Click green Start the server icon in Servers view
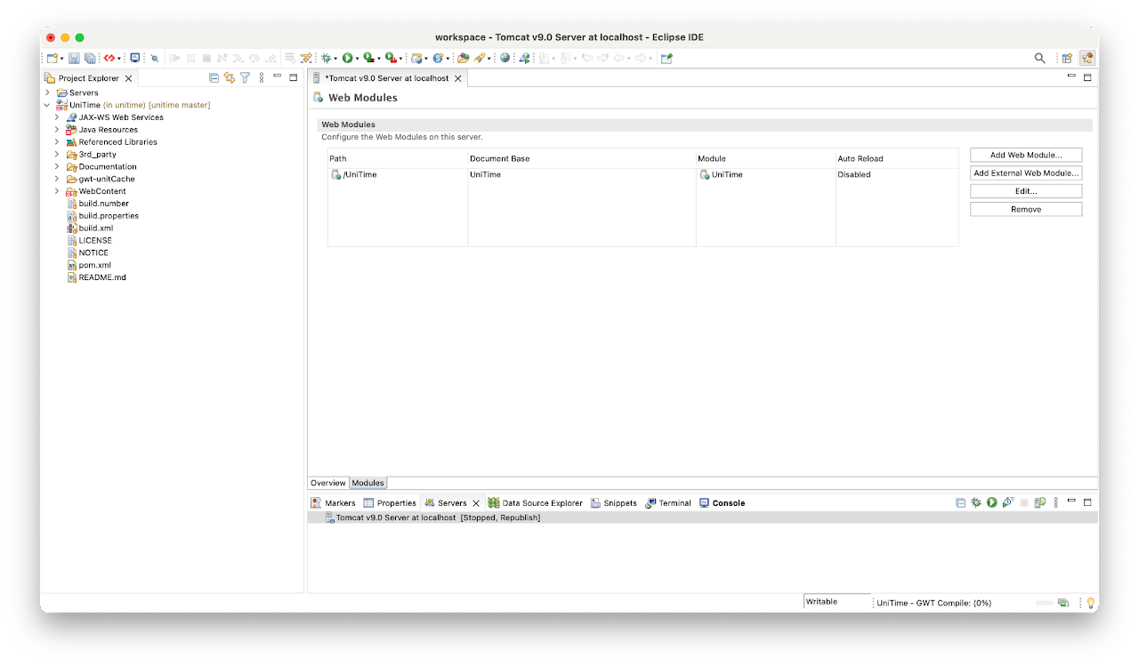The image size is (1139, 666). 992,502
